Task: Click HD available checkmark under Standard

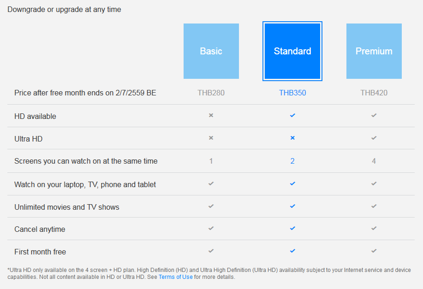Action: tap(292, 116)
